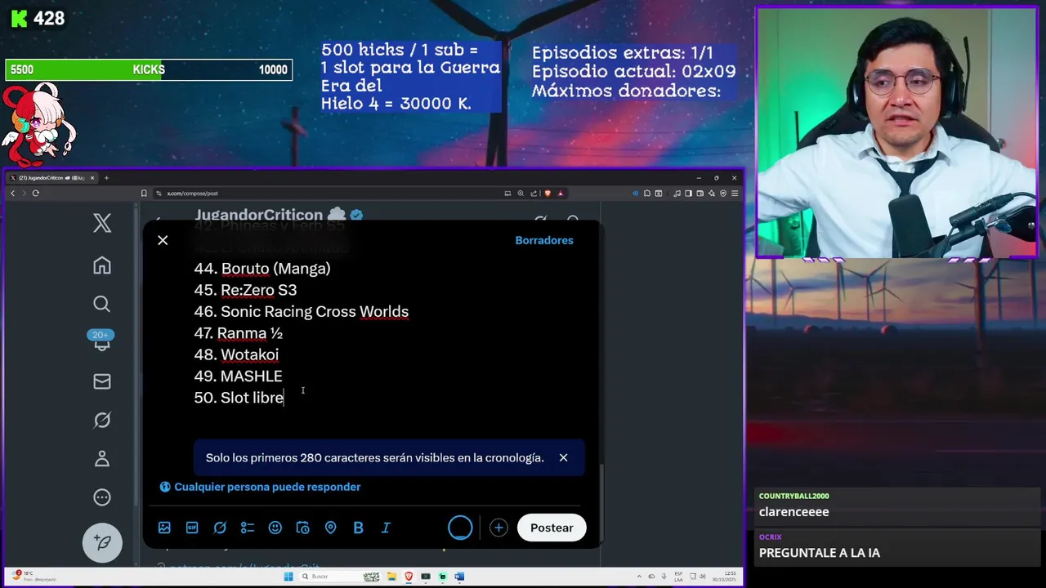The width and height of the screenshot is (1046, 588).
Task: Select the JugandorCriticon browser tab
Action: tap(54, 177)
